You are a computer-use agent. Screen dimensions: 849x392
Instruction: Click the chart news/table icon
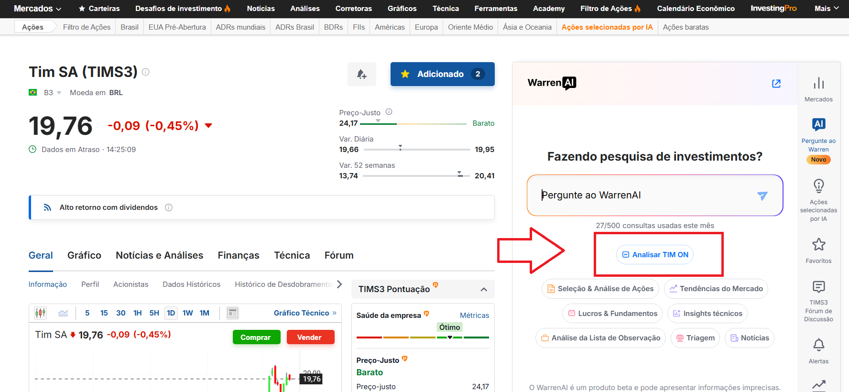[x=233, y=313]
